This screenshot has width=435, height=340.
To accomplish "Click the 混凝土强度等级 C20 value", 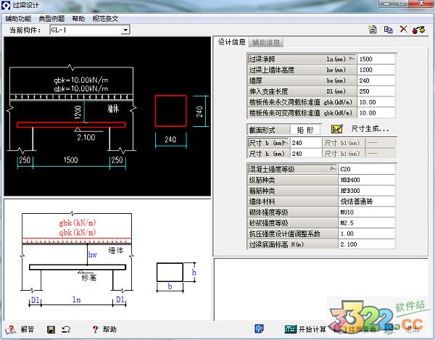I will (x=366, y=169).
